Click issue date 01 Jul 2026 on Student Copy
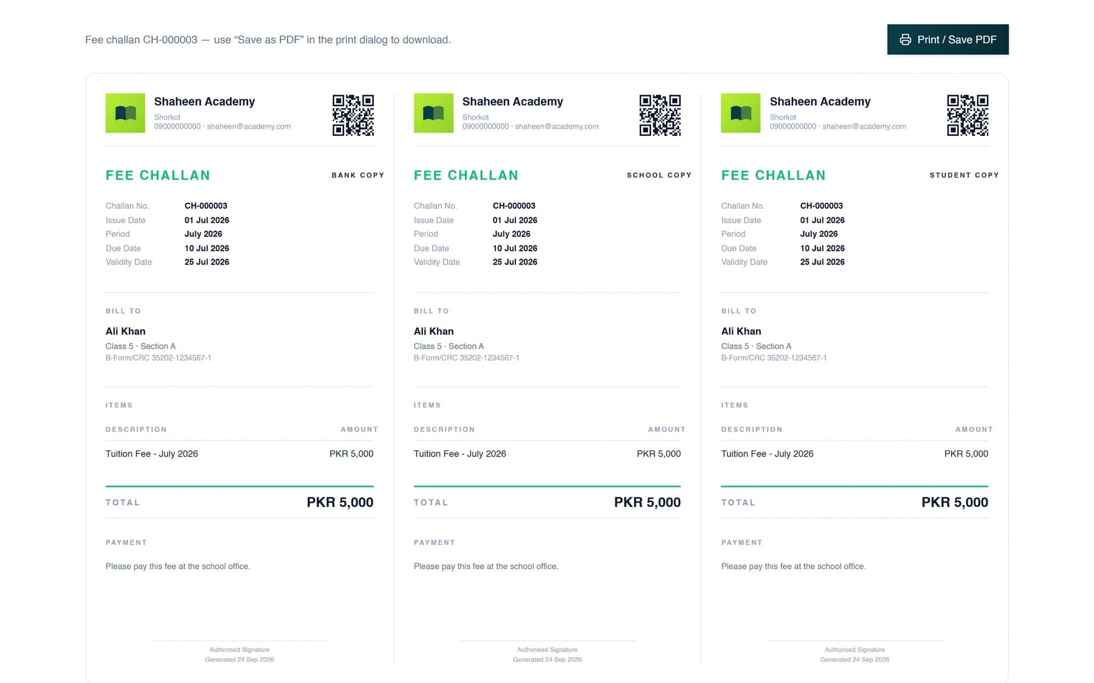The height and width of the screenshot is (683, 1094). [x=822, y=220]
